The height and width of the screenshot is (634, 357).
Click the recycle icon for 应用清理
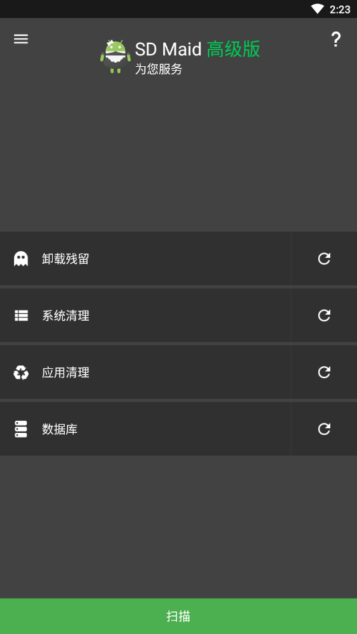21,372
